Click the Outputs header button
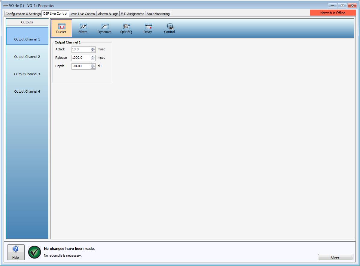Viewport: 360px width, 266px height. (x=27, y=22)
